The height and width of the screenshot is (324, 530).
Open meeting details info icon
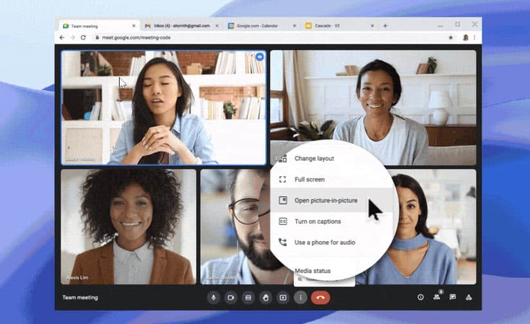pyautogui.click(x=421, y=297)
